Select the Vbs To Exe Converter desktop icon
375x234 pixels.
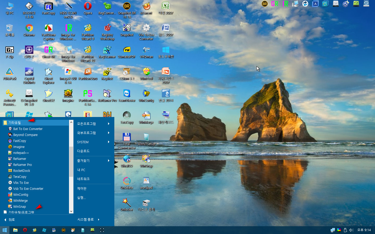pos(146,32)
